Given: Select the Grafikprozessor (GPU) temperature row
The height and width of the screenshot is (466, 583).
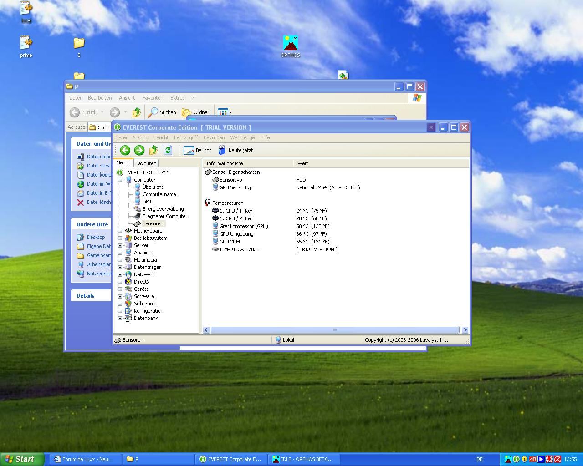Looking at the screenshot, I should coord(335,226).
